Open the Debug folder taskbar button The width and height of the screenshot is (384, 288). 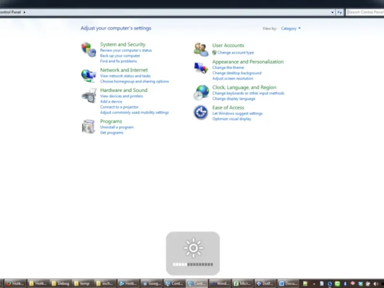pos(60,283)
